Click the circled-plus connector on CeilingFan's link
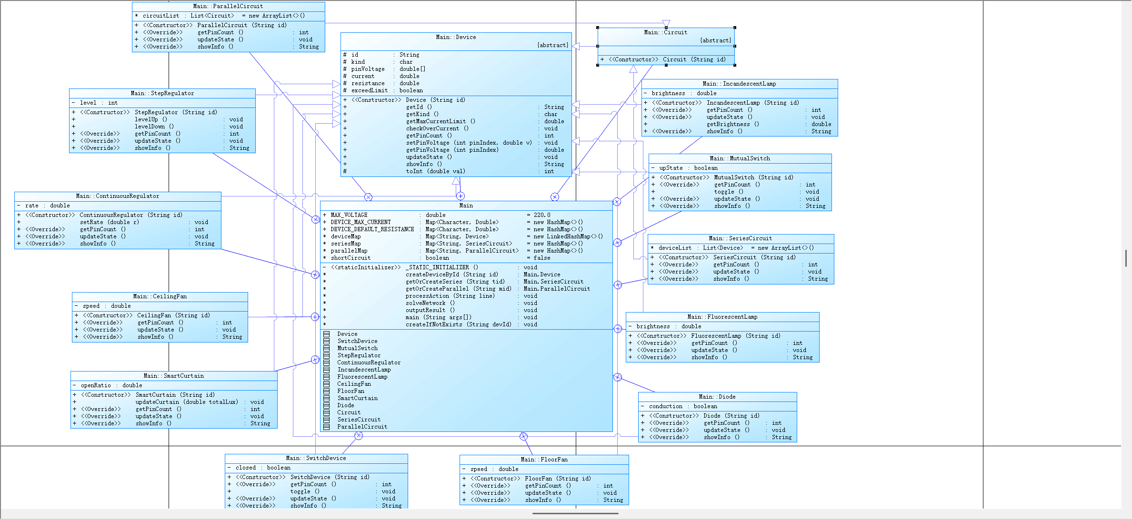Viewport: 1132px width, 519px height. click(315, 317)
